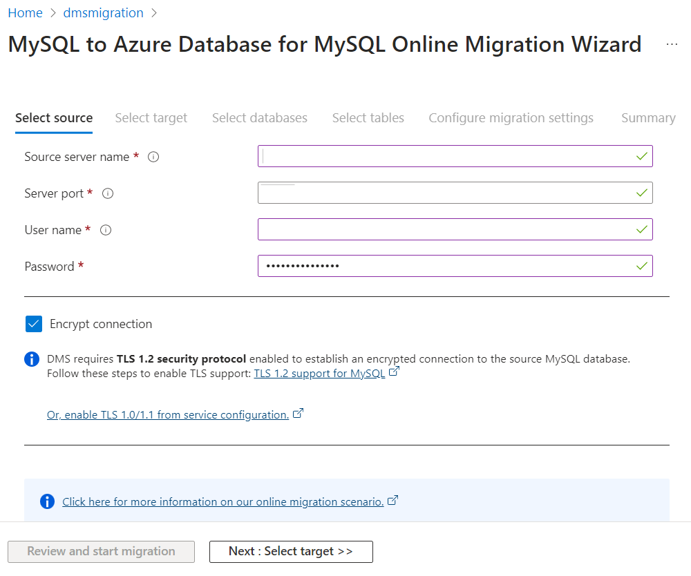Jump to the Summary tab

click(x=648, y=118)
